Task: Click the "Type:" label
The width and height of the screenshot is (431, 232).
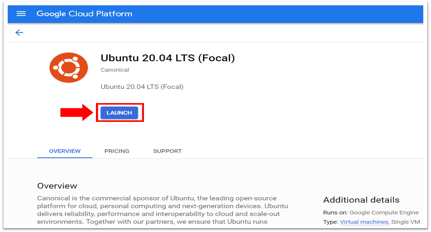Action: point(330,222)
